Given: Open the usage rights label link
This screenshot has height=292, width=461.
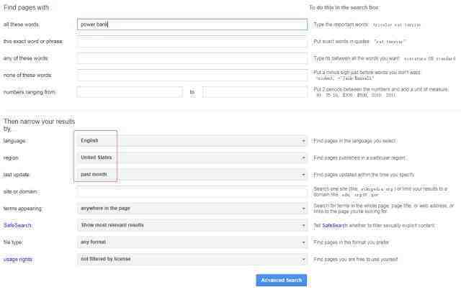Looking at the screenshot, I should coord(18,260).
